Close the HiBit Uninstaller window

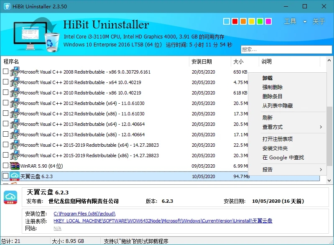click(x=324, y=6)
